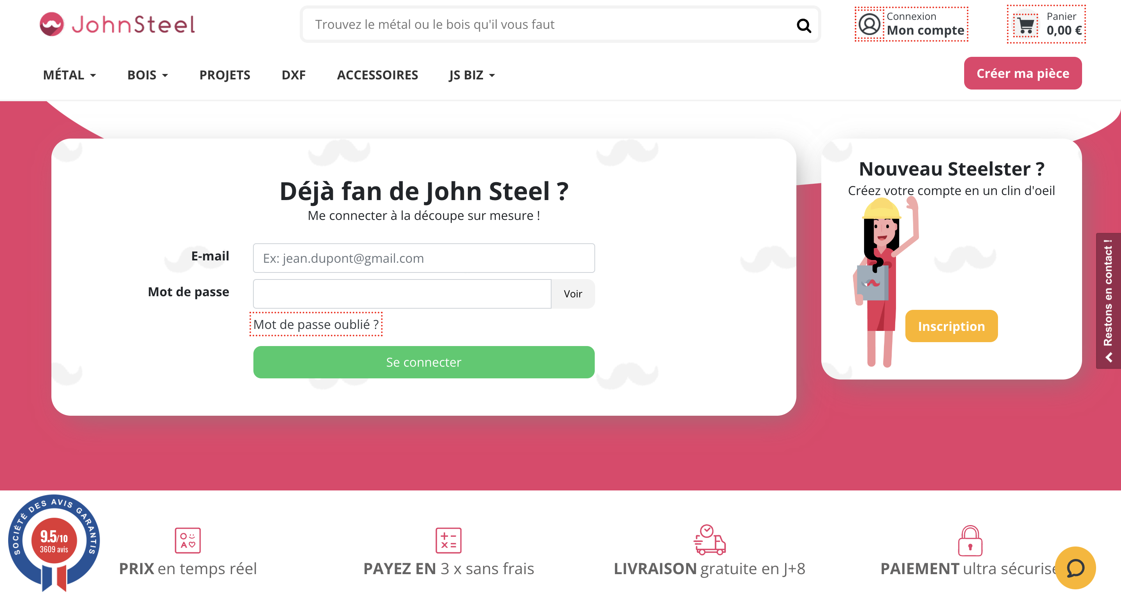Image resolution: width=1121 pixels, height=601 pixels.
Task: Focus the E-mail input field
Action: (424, 258)
